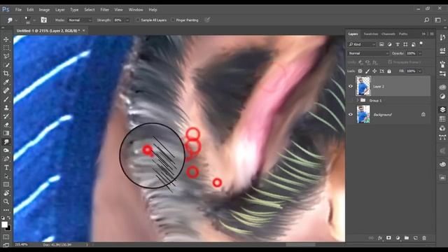
Task: Open the Layer menu
Action: click(x=59, y=10)
